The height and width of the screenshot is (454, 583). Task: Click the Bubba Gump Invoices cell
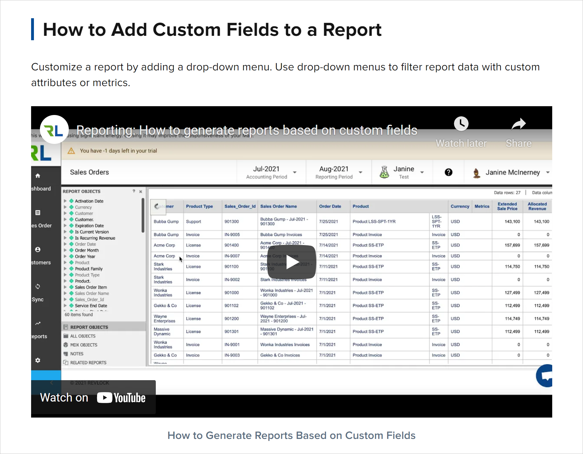coord(287,235)
